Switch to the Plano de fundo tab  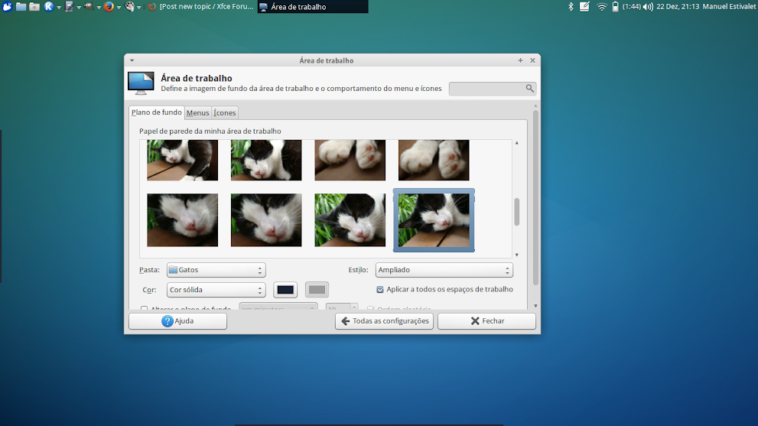coord(157,112)
